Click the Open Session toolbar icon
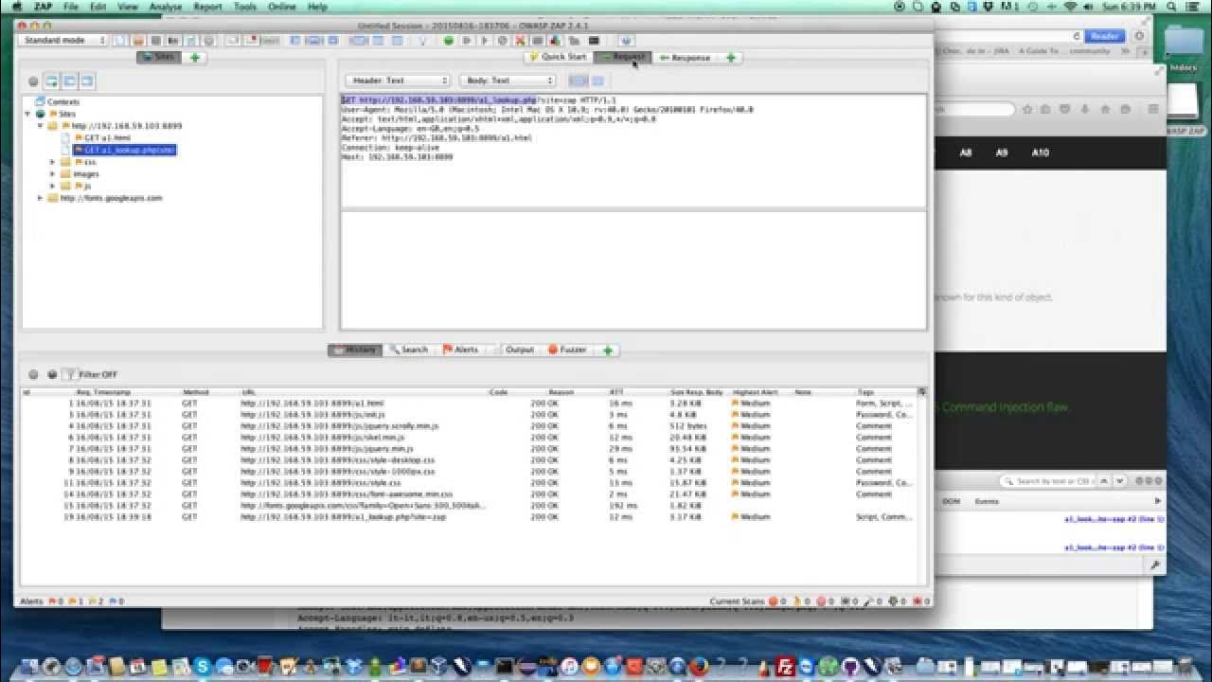 click(138, 40)
